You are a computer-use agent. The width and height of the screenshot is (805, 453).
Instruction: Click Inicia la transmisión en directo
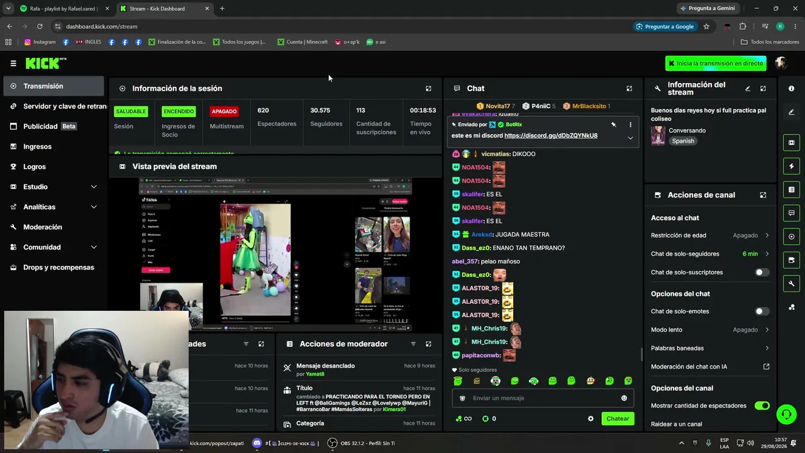716,64
